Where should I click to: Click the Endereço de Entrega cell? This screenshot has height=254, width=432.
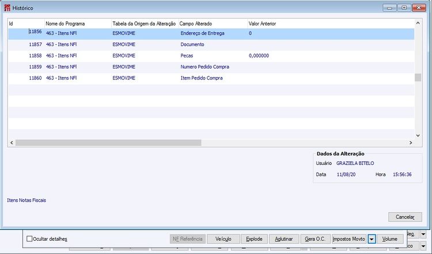203,33
